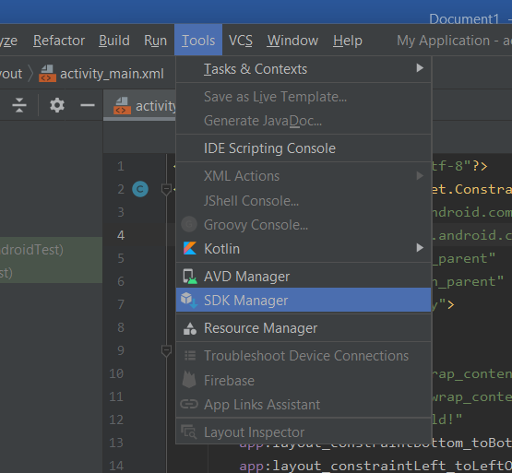This screenshot has width=512, height=473.
Task: Toggle code fold marker on line 9
Action: 166,351
